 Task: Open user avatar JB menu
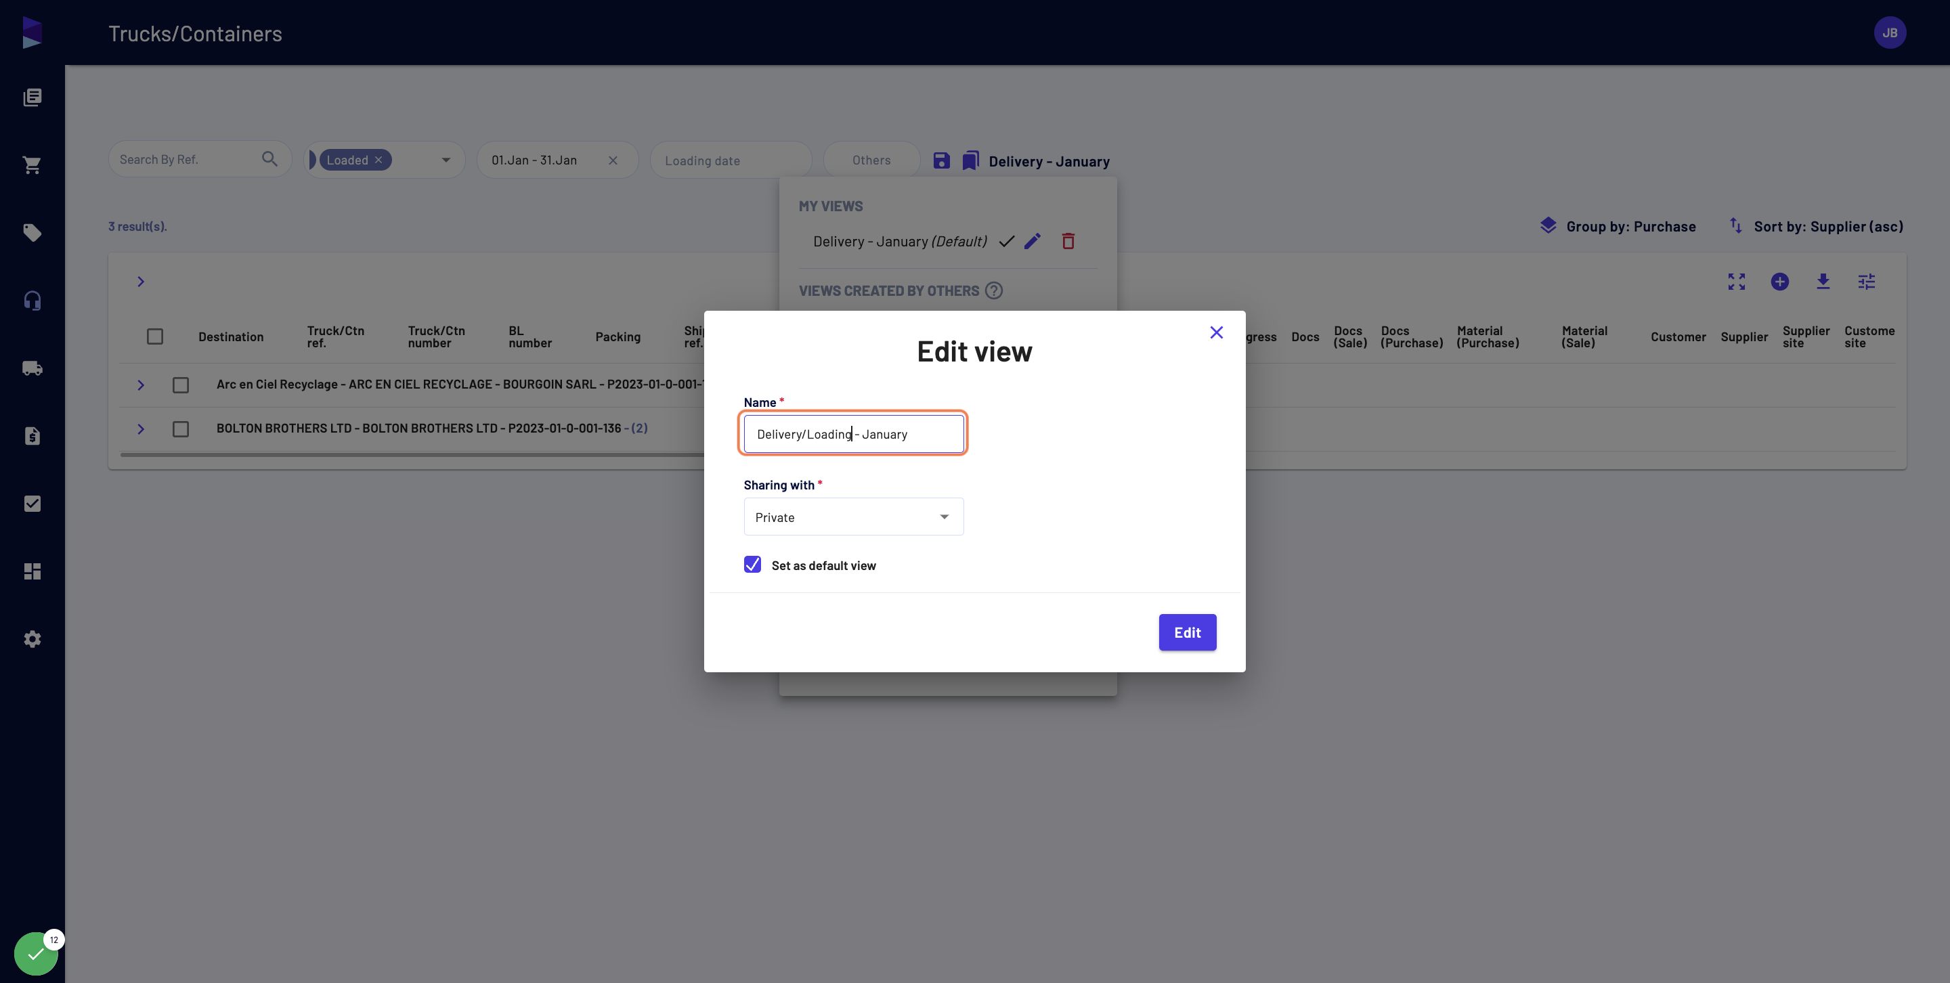point(1890,32)
